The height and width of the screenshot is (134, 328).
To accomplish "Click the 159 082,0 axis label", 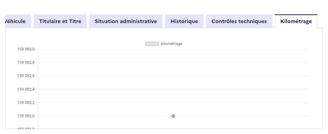I will coord(26,116).
